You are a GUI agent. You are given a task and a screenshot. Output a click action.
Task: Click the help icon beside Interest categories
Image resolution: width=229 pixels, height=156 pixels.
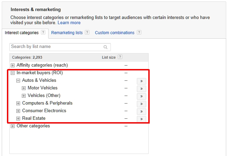click(x=43, y=33)
